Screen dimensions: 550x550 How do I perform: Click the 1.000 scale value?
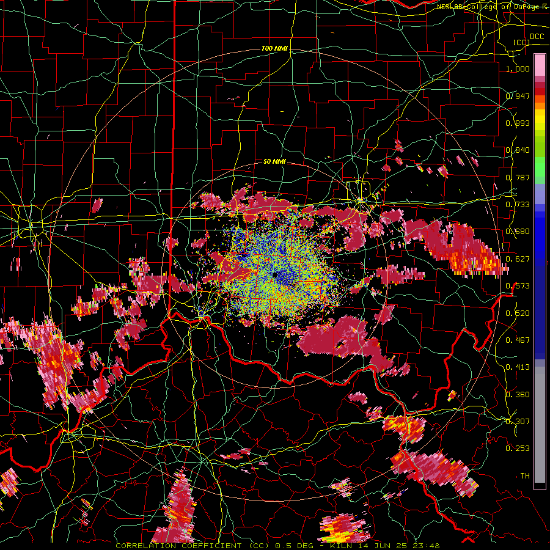pyautogui.click(x=518, y=68)
